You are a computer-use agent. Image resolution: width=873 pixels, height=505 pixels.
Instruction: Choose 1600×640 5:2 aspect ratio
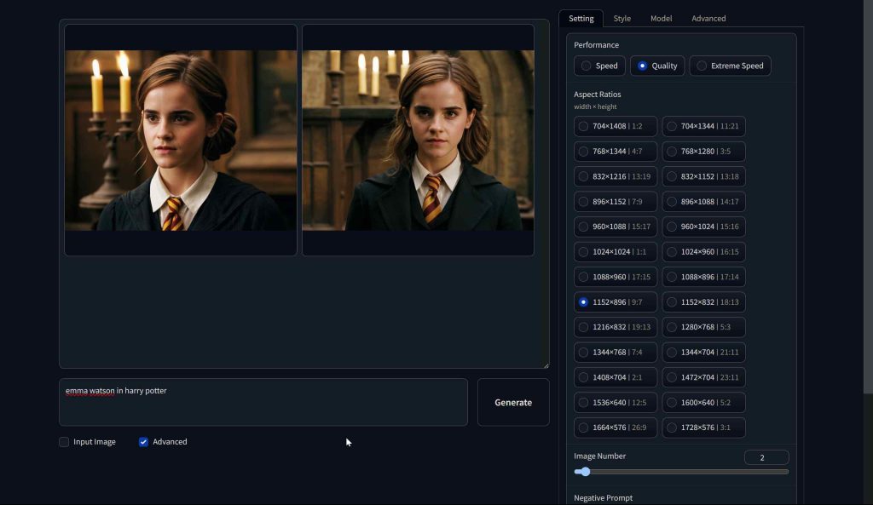pyautogui.click(x=703, y=403)
